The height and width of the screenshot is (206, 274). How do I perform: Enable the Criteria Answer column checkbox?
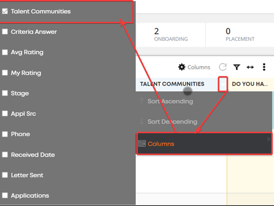pos(5,32)
